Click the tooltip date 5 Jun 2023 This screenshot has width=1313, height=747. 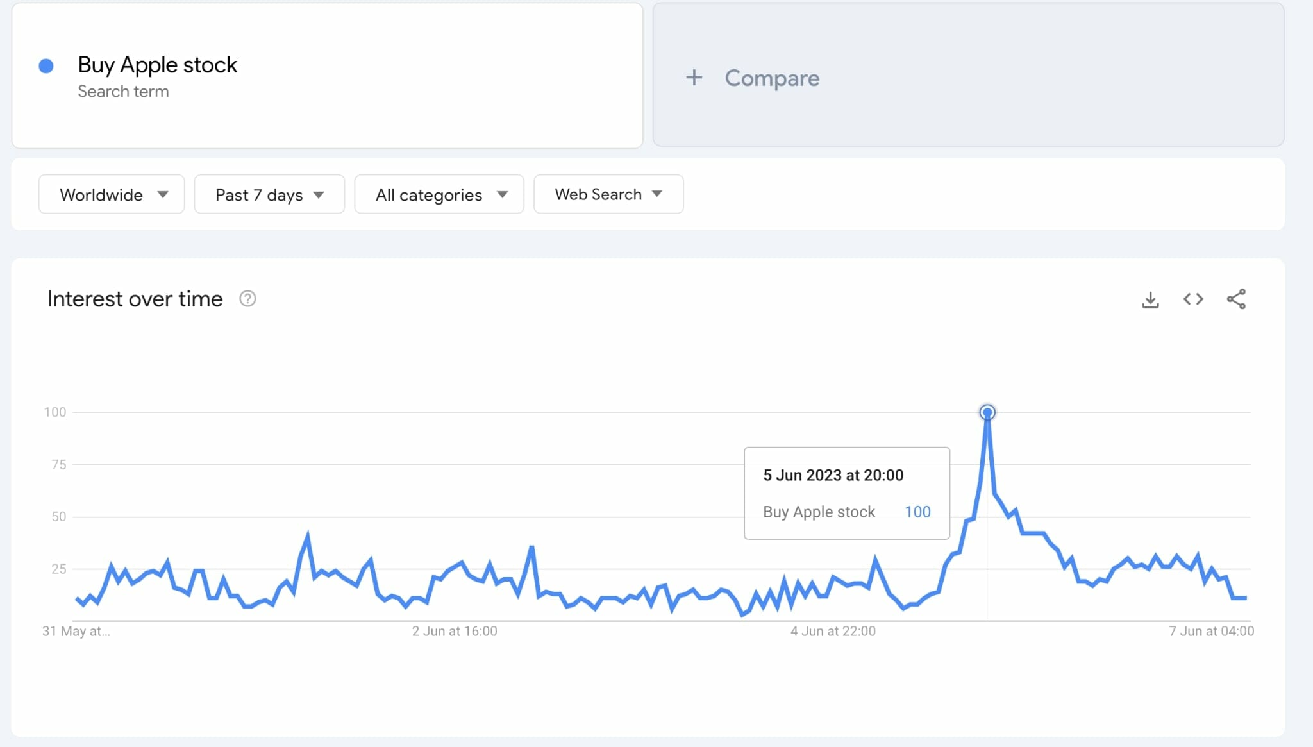[x=833, y=475]
